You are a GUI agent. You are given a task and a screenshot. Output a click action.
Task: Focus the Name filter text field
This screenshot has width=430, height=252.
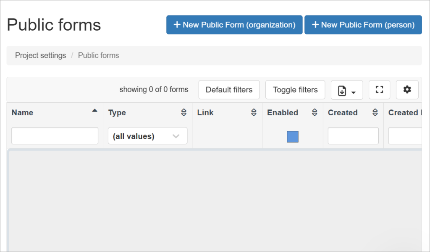[55, 136]
